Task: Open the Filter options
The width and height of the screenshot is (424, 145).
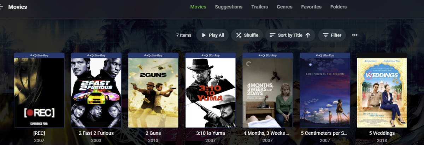Action: (x=332, y=35)
